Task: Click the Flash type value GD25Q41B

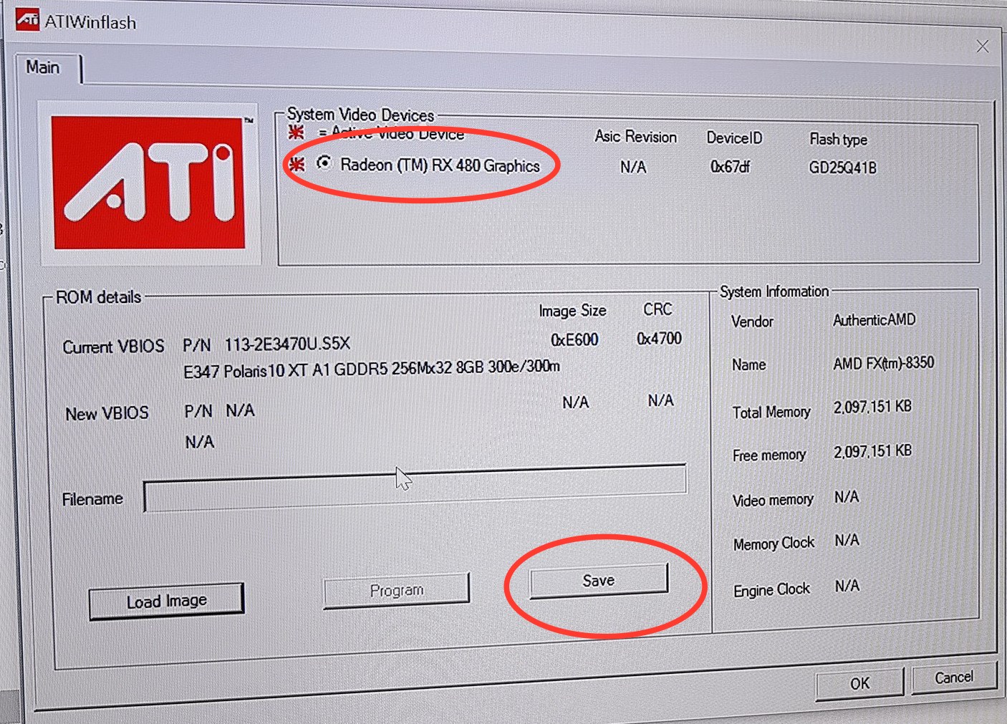Action: [x=843, y=168]
